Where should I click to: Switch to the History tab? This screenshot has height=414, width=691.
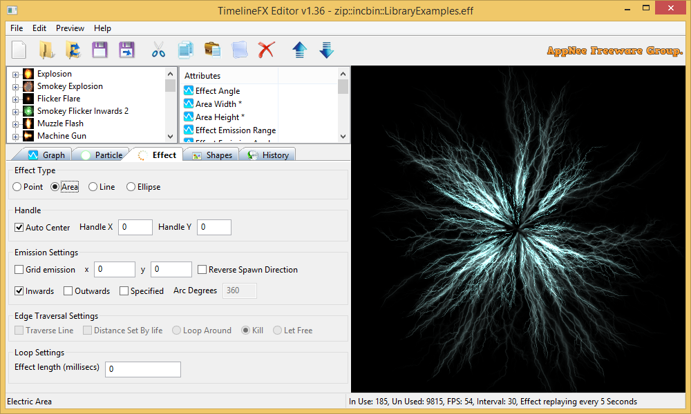coord(268,155)
